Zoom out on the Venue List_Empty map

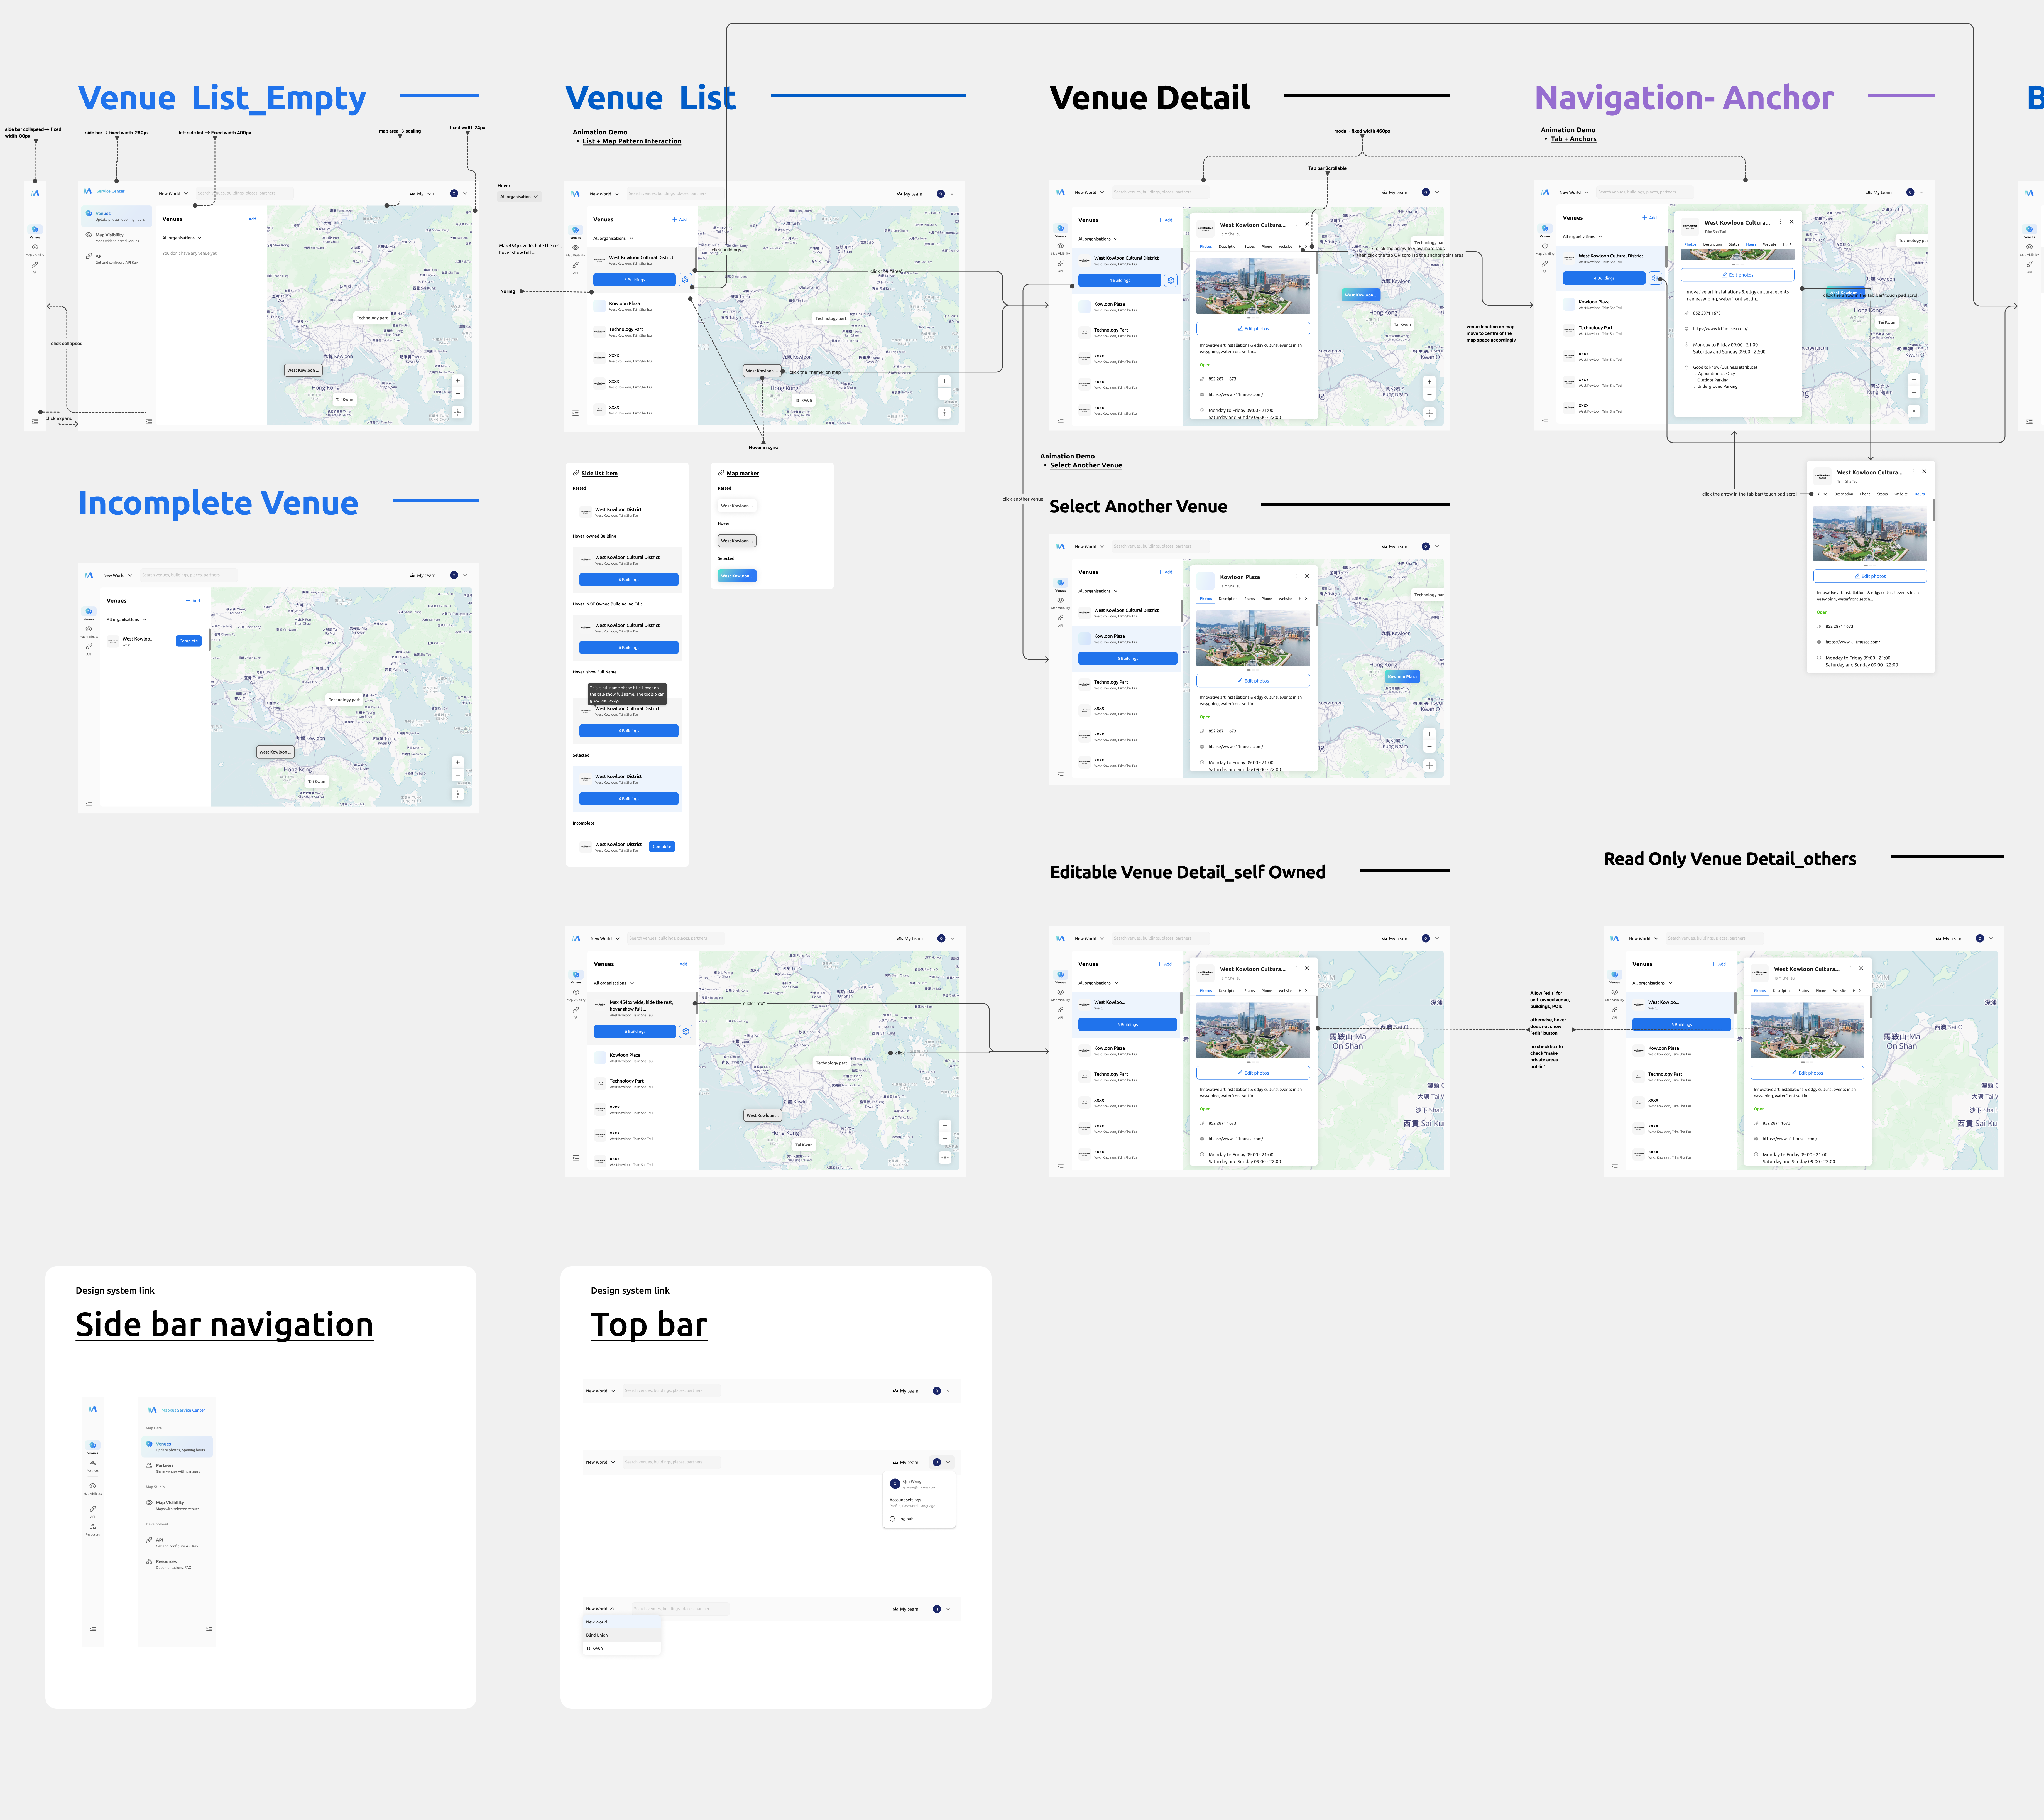click(458, 393)
